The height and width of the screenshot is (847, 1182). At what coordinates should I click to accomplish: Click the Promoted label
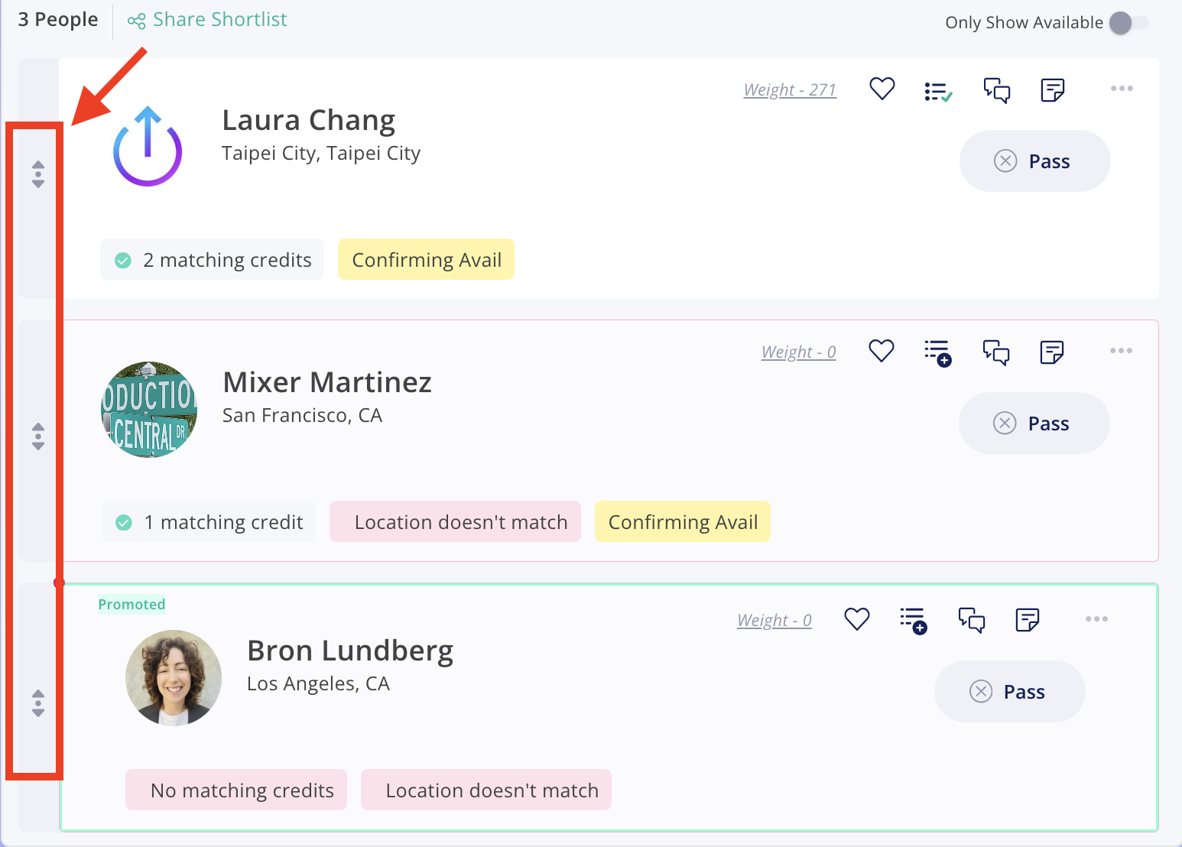coord(132,605)
